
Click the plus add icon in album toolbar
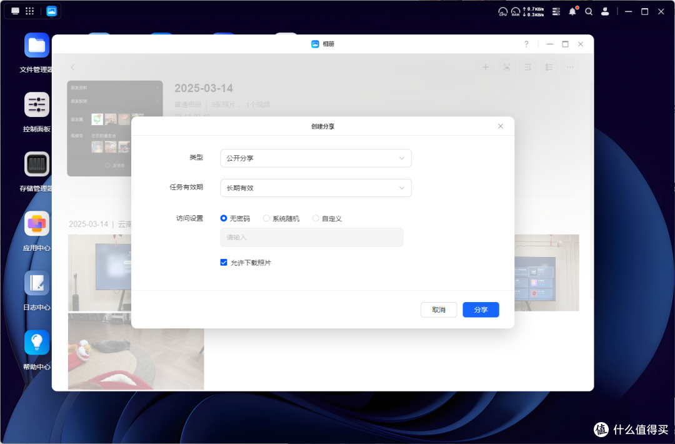click(486, 67)
